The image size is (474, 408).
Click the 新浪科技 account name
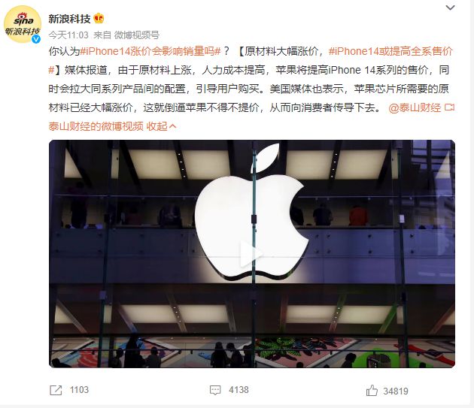[x=69, y=19]
